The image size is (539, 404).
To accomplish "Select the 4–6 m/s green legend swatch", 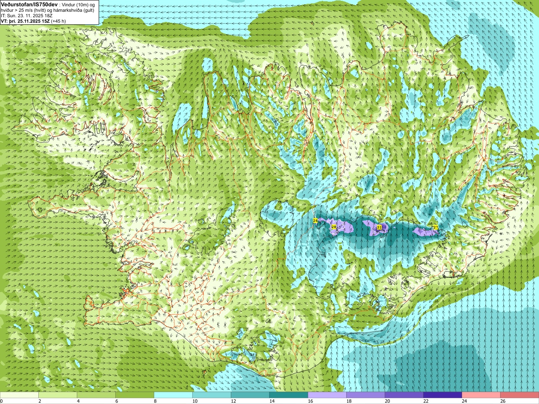I will (96, 395).
